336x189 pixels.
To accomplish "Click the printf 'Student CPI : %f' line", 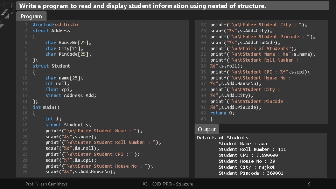I will click(x=260, y=72).
